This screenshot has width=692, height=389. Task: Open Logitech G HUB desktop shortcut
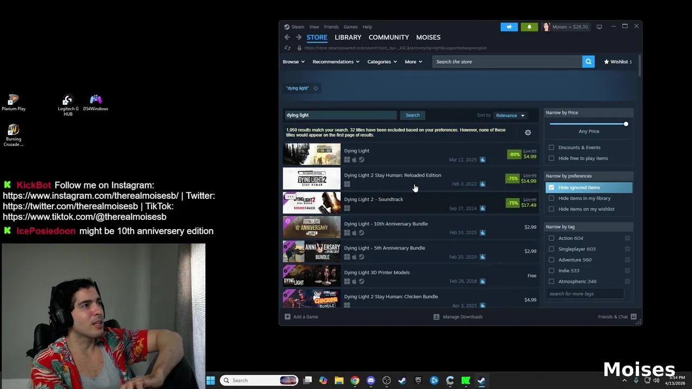tap(68, 105)
